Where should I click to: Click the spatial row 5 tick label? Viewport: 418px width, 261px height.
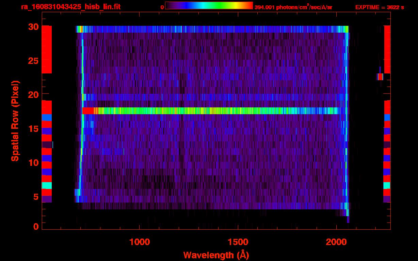pyautogui.click(x=36, y=197)
